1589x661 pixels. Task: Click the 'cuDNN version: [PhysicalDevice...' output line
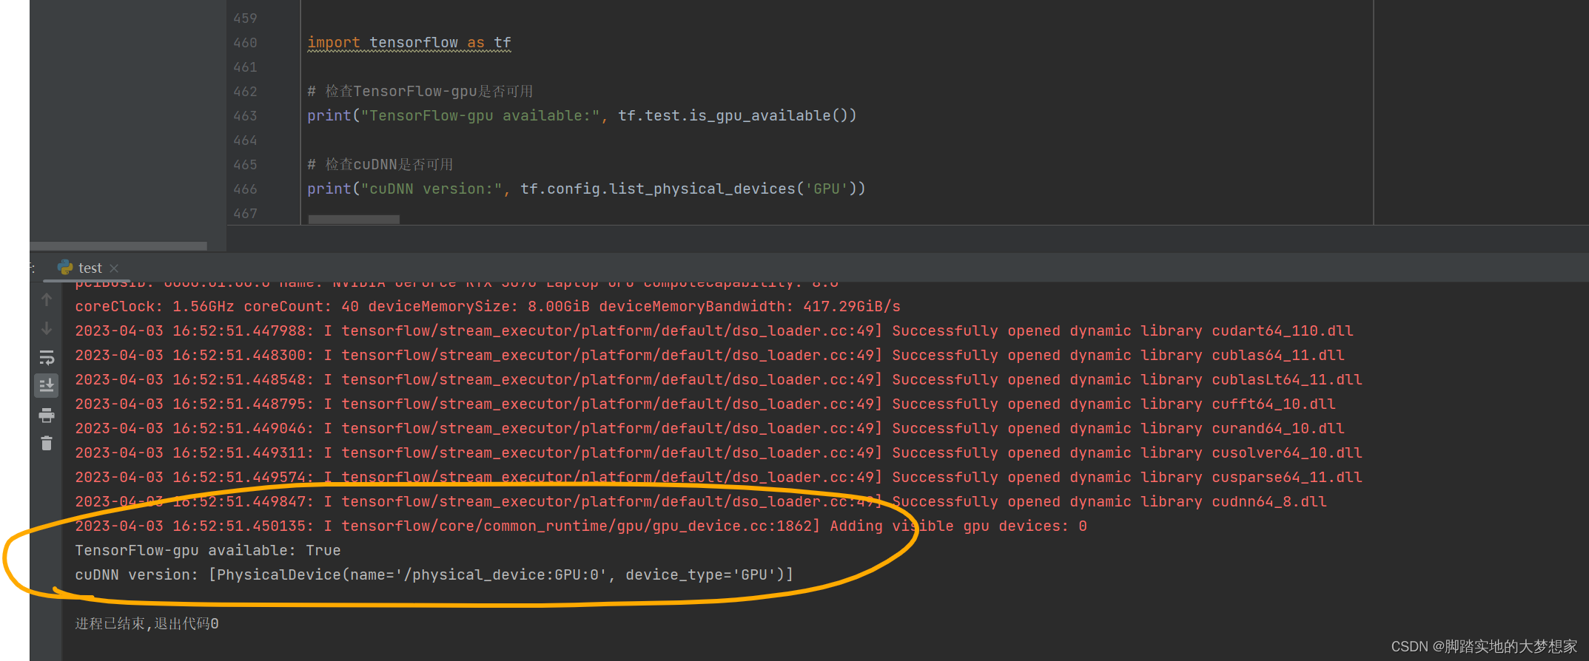(434, 575)
